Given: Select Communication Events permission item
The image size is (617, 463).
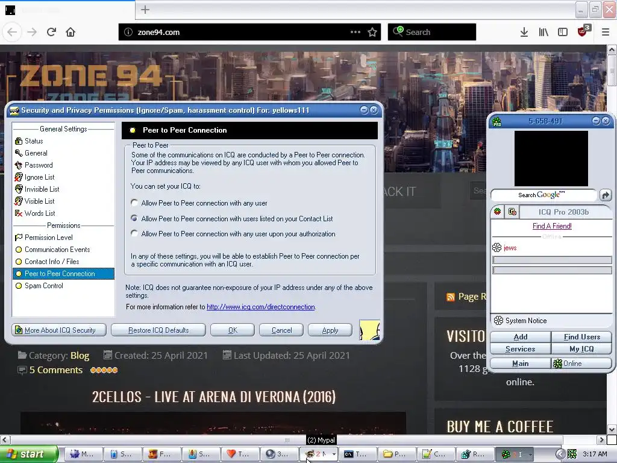Looking at the screenshot, I should pos(52,250).
